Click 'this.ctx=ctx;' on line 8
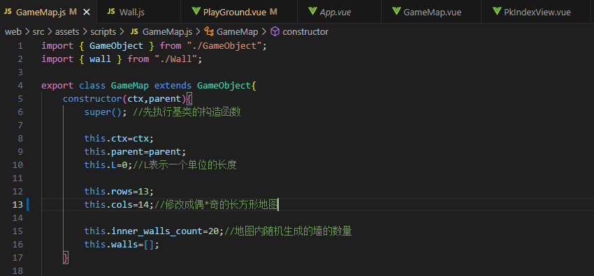Image resolution: width=594 pixels, height=276 pixels. click(119, 139)
